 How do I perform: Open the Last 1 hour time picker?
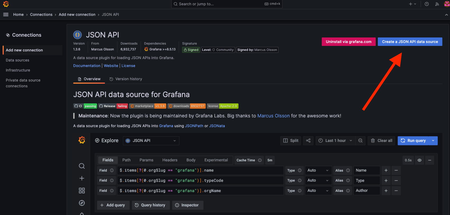[x=336, y=141]
